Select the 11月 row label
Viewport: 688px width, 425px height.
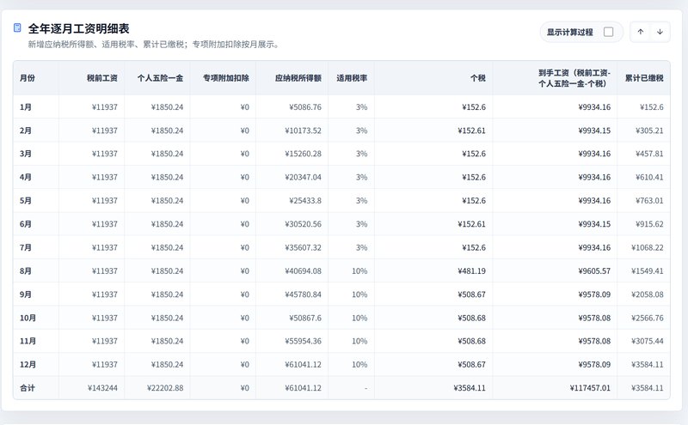(x=28, y=341)
